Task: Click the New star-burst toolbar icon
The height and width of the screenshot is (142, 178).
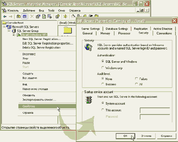Action: [x=65, y=17]
